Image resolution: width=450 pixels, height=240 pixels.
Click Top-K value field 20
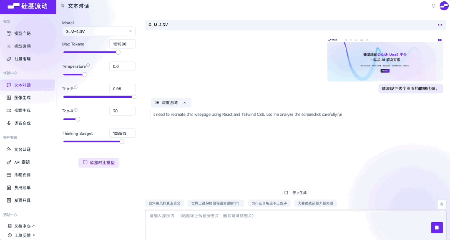tap(122, 111)
